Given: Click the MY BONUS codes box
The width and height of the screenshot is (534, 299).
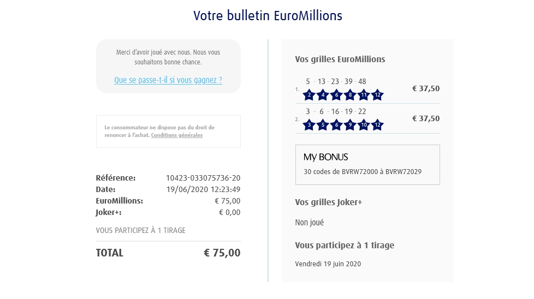Looking at the screenshot, I should tap(367, 164).
